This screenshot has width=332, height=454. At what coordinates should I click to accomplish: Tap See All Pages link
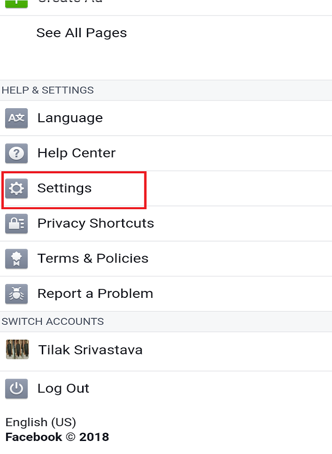coord(82,33)
